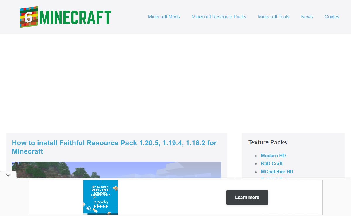Open the MCpatcher HD link
Image resolution: width=351 pixels, height=216 pixels.
pyautogui.click(x=277, y=172)
